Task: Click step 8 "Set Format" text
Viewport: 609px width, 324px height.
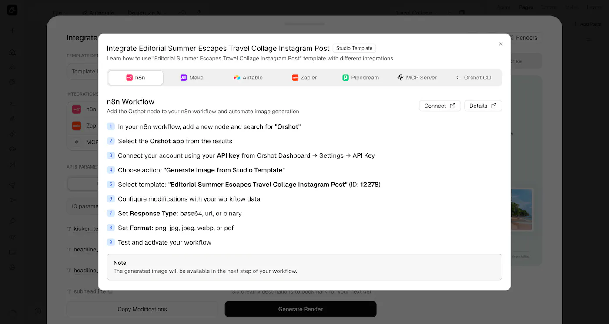Action: click(176, 228)
